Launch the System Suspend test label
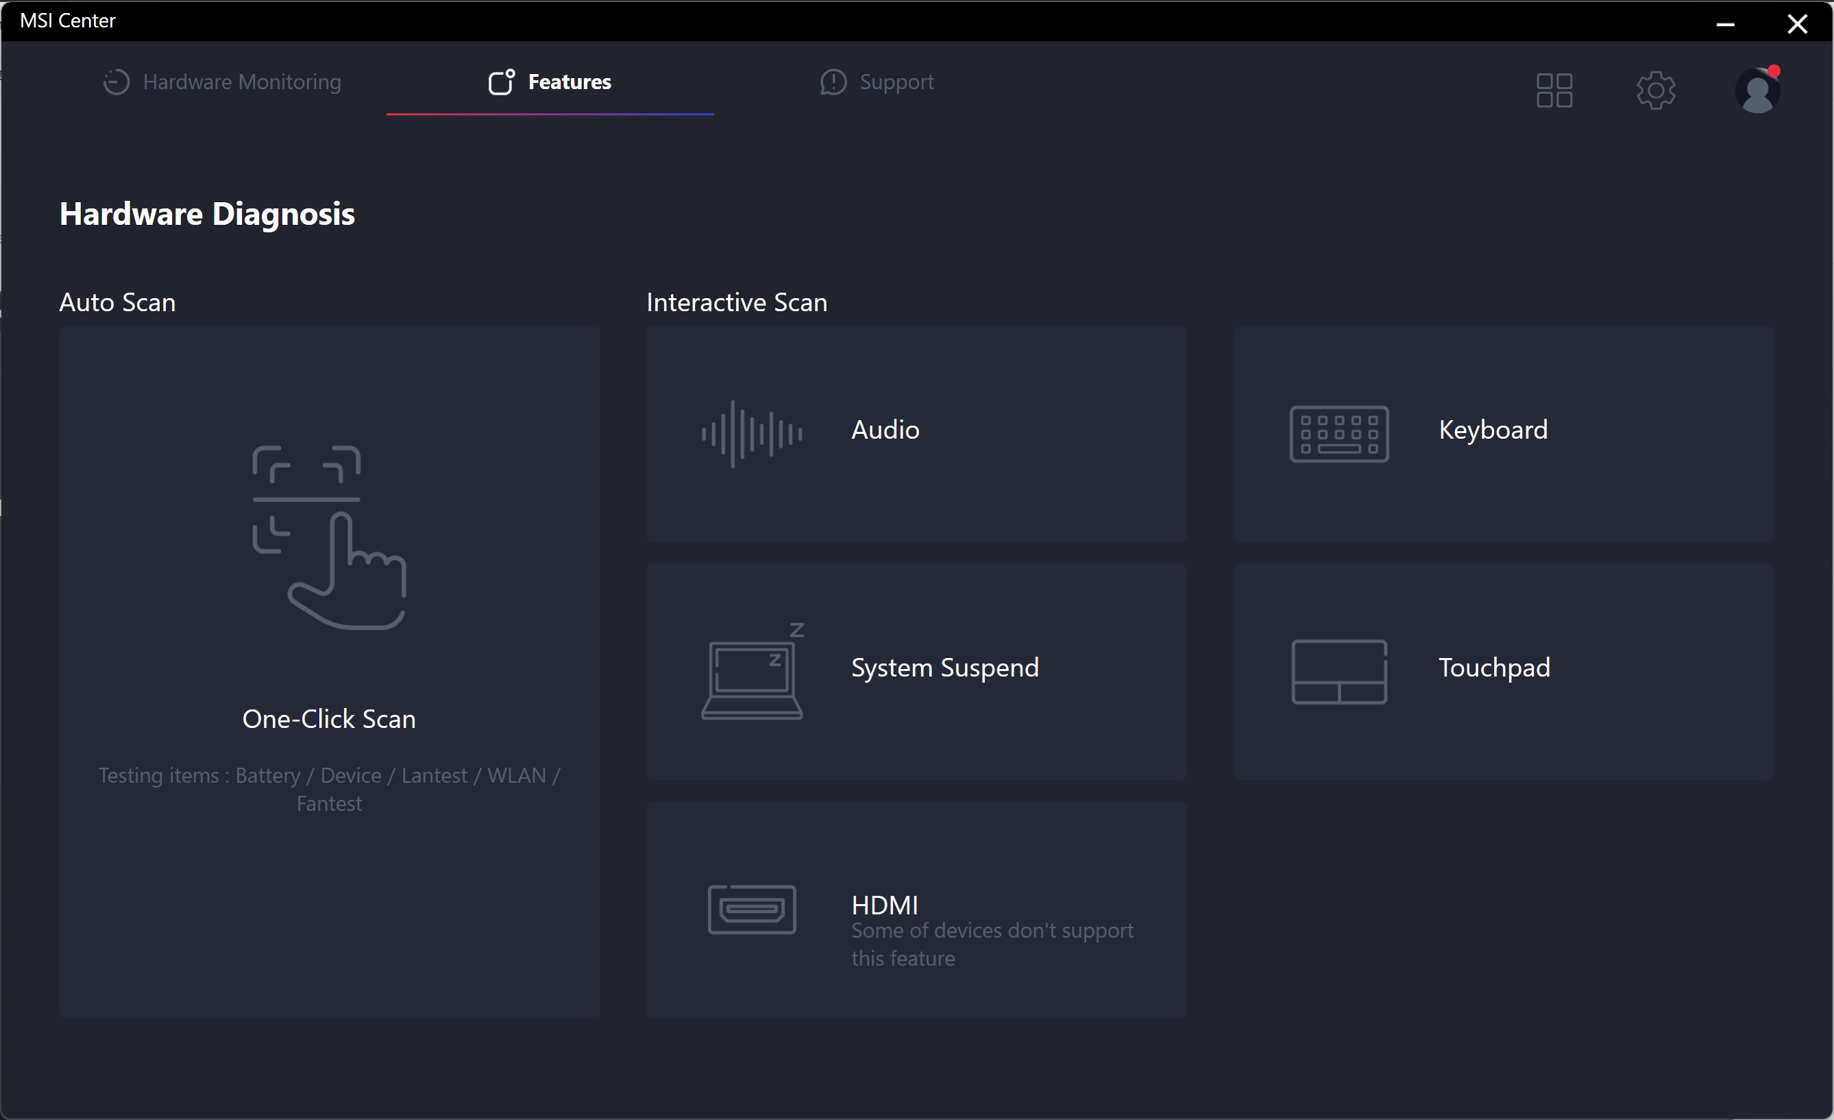This screenshot has height=1120, width=1834. click(x=944, y=668)
